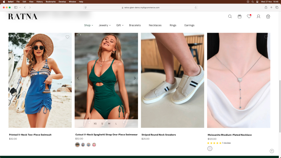
Task: Select size M on green swimwear
Action: (109, 124)
